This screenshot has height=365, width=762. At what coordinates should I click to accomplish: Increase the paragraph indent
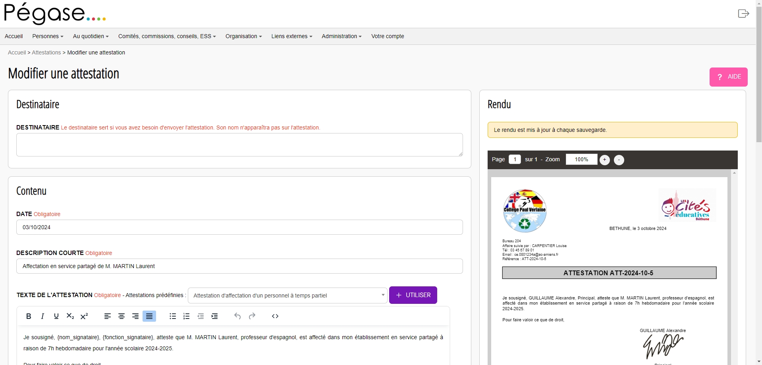tap(214, 316)
